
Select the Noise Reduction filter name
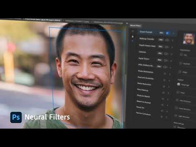tap(144, 84)
